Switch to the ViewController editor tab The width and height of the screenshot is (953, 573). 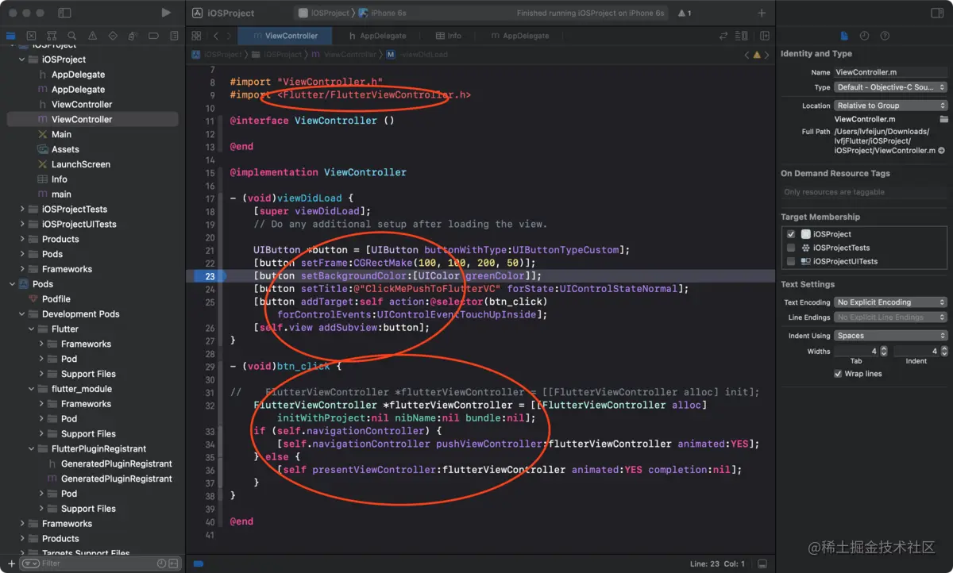coord(285,36)
